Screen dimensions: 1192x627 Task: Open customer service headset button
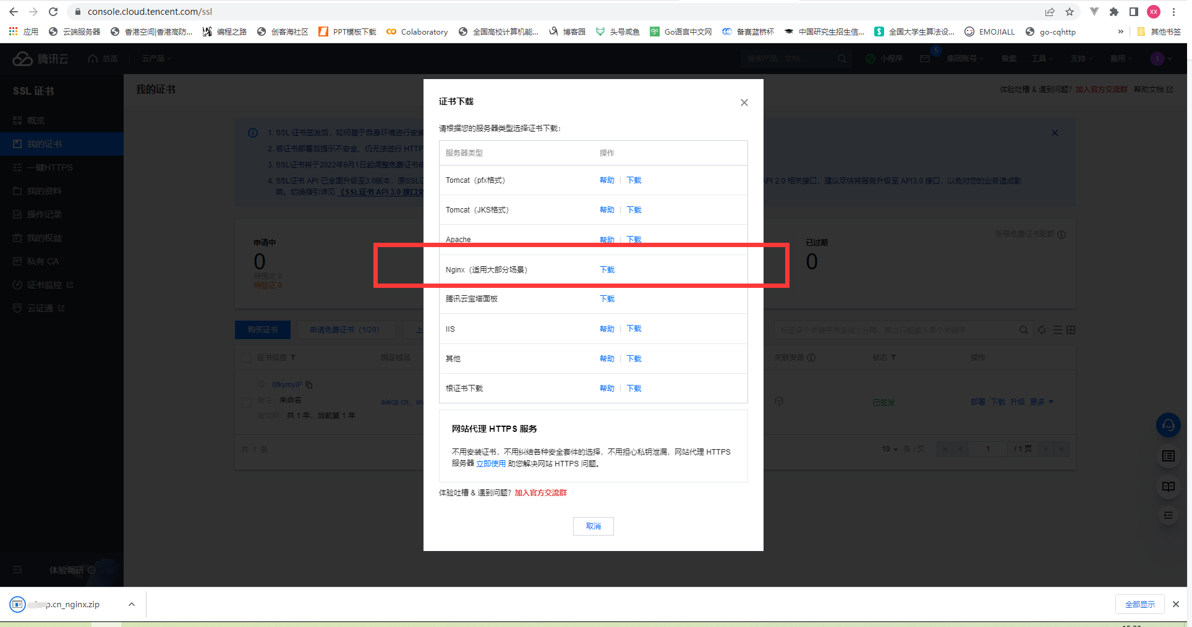tap(1169, 425)
